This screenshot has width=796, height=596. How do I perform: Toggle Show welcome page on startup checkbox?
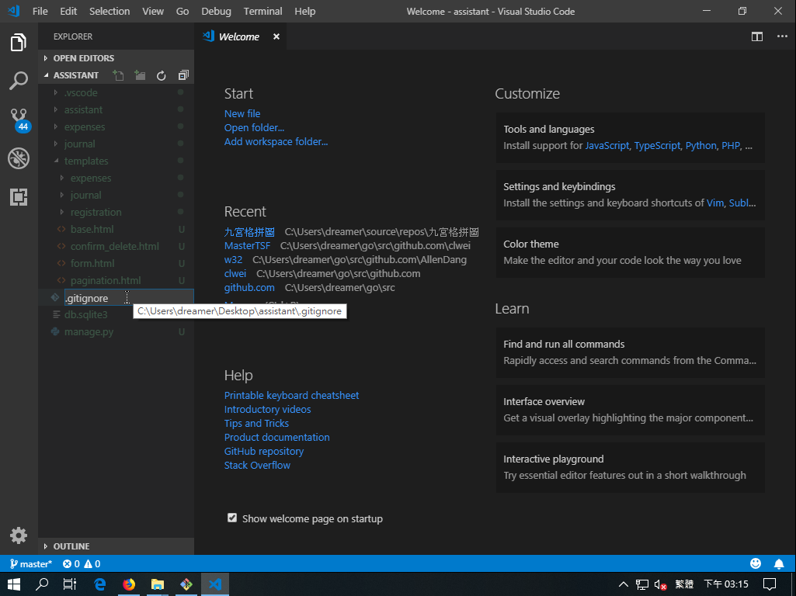231,518
